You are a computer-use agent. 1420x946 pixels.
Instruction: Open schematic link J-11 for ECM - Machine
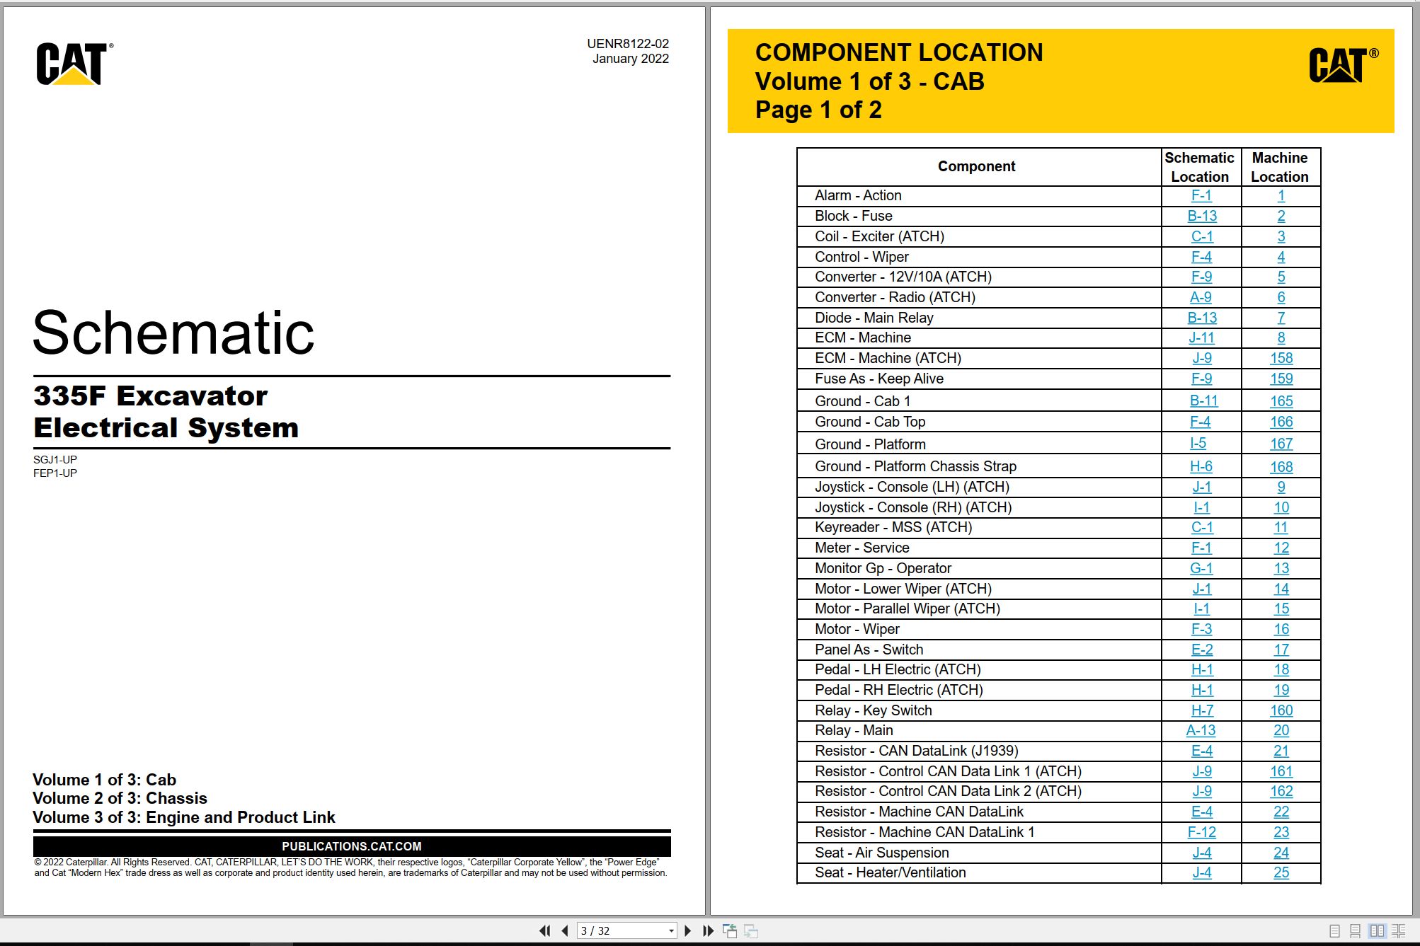point(1201,338)
